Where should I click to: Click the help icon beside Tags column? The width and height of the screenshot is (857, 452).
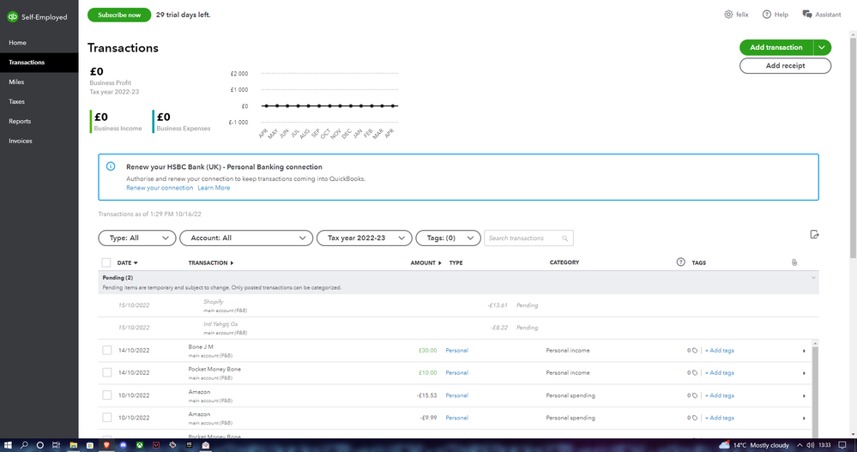[x=680, y=262]
